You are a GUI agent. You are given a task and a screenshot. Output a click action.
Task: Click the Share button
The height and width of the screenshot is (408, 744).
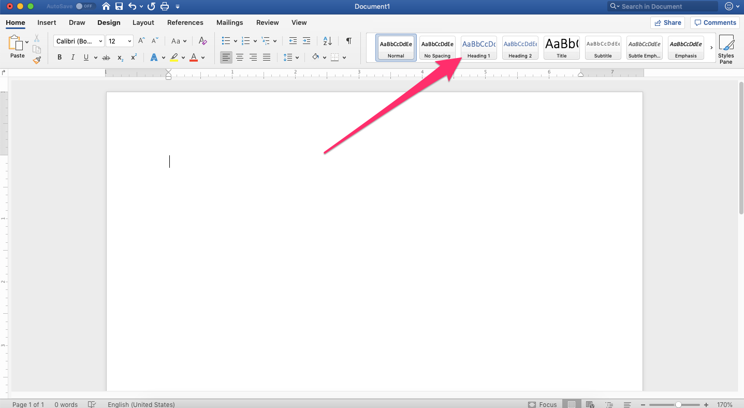click(x=667, y=23)
